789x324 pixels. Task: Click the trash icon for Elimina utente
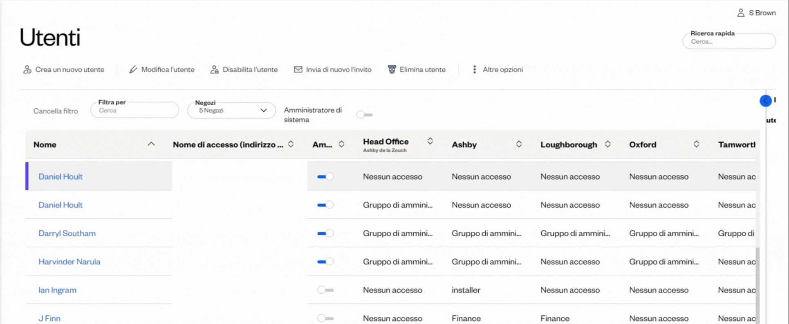click(x=392, y=69)
